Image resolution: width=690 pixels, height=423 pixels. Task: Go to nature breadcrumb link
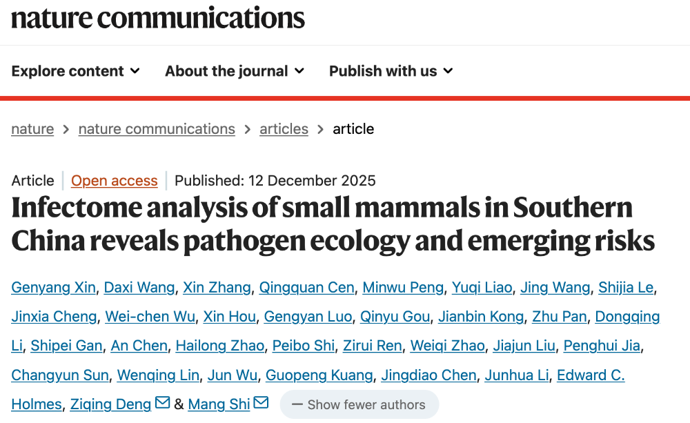[x=32, y=129]
